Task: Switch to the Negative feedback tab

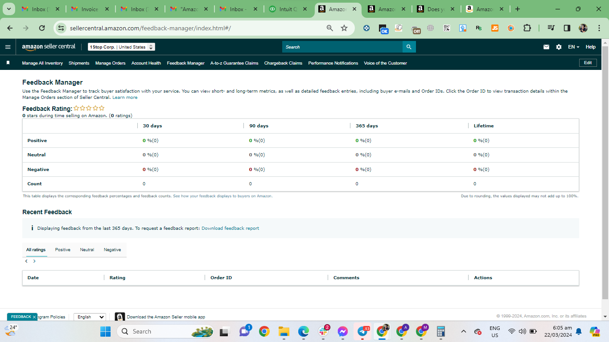Action: (x=112, y=250)
